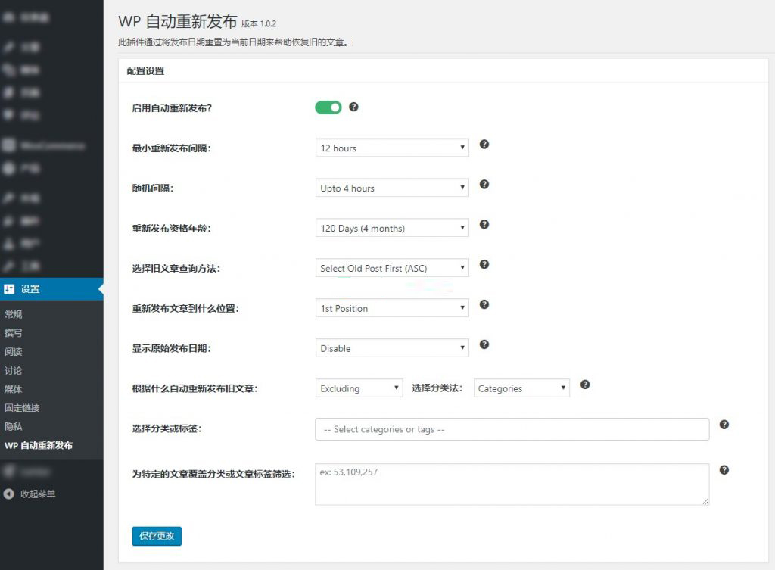Click the Select categories or tags field
Viewport: 775px width, 570px height.
pyautogui.click(x=512, y=429)
